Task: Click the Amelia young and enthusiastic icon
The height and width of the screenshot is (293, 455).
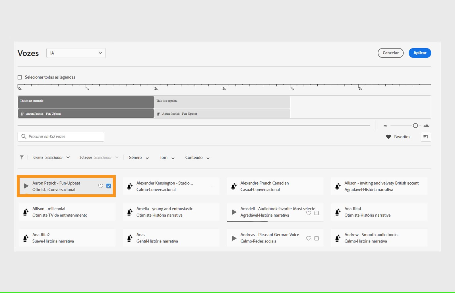Action: 130,212
